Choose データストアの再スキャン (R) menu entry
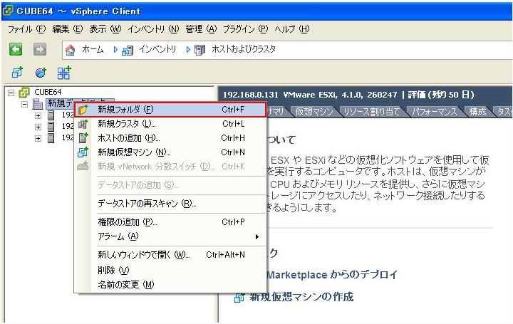Viewport: 513px width, 324px height. click(170, 204)
